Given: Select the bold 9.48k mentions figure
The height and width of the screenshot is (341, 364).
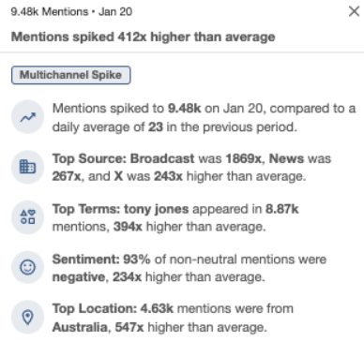Looking at the screenshot, I should click(x=184, y=109).
